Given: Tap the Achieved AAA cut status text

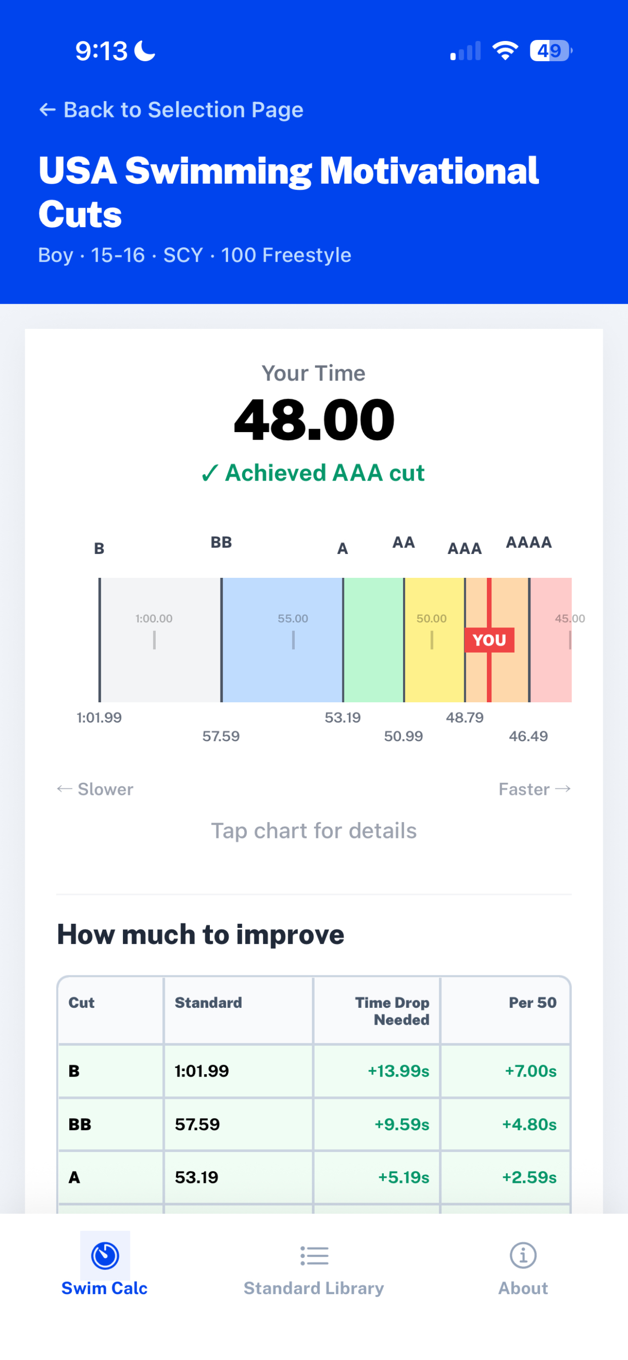Looking at the screenshot, I should pyautogui.click(x=313, y=473).
